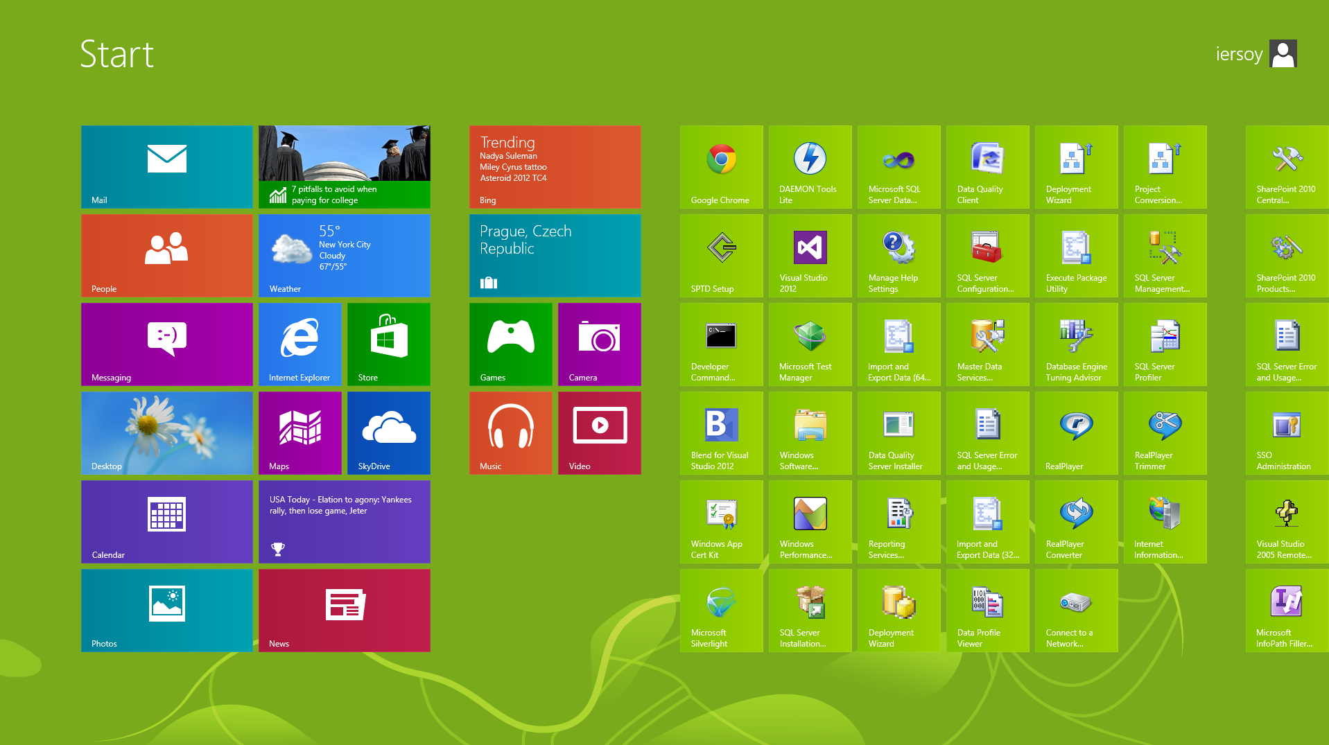Open Internet Explorer tile

click(300, 344)
